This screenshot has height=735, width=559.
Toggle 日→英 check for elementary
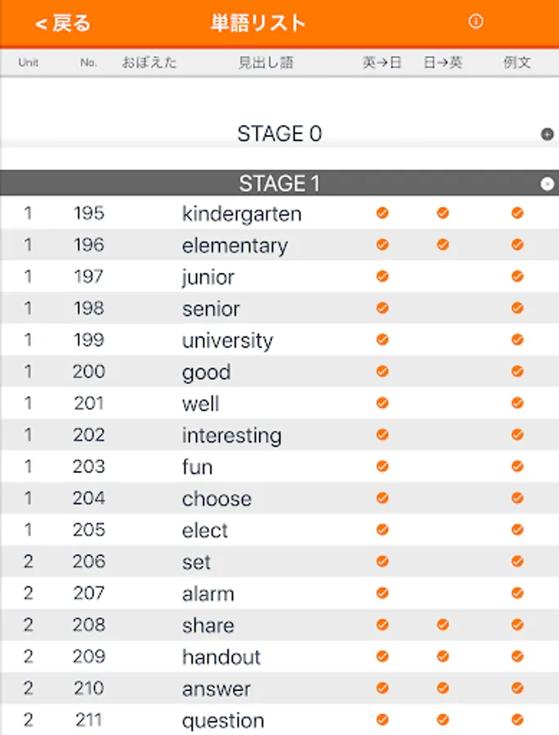pyautogui.click(x=443, y=245)
